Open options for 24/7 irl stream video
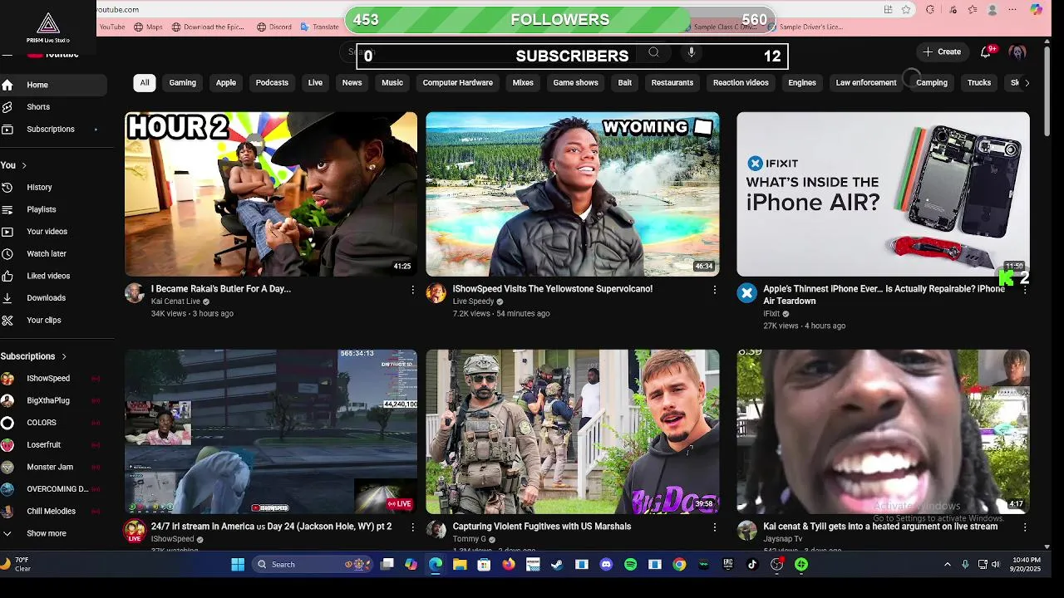The height and width of the screenshot is (598, 1064). (x=412, y=527)
